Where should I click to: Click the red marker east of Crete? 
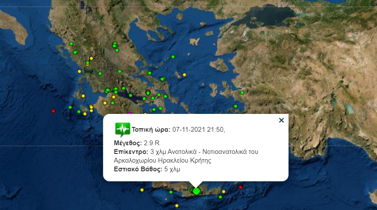[x=240, y=187]
